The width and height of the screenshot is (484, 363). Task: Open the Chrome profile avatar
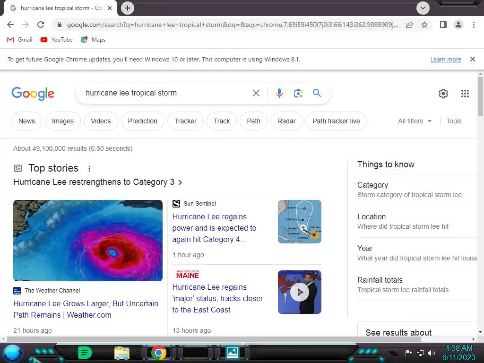(458, 25)
